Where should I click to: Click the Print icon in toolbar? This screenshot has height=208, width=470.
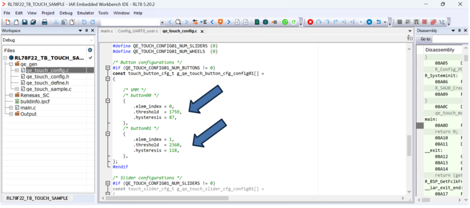tap(44, 22)
